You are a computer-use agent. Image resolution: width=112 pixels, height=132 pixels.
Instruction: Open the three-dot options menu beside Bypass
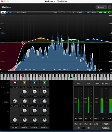[x=110, y=7]
